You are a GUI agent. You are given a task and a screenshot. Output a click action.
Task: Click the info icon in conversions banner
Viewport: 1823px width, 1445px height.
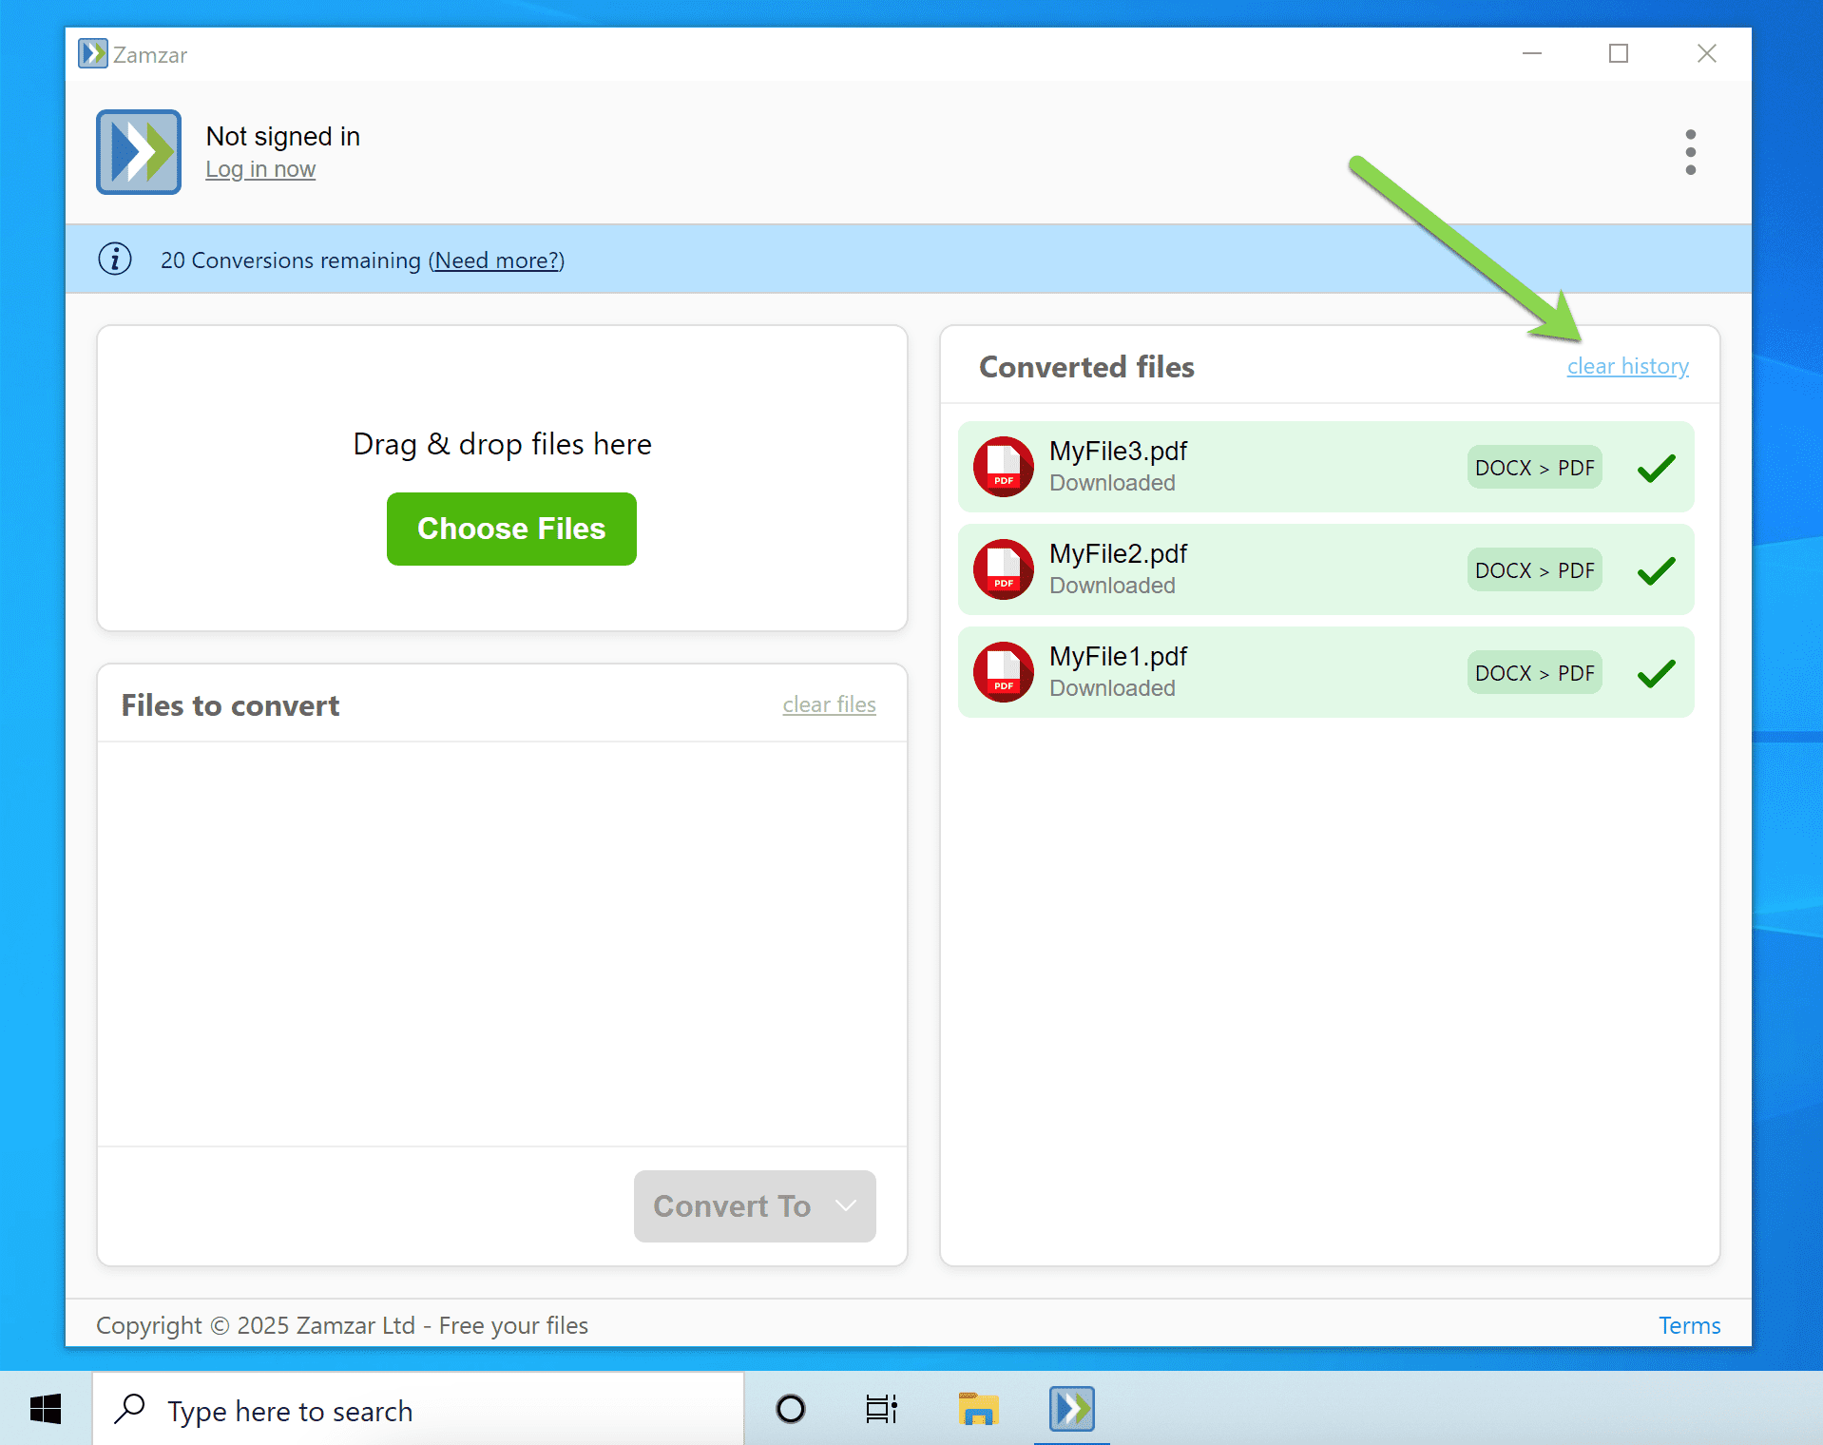(115, 260)
